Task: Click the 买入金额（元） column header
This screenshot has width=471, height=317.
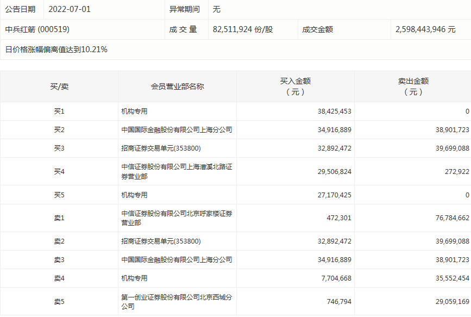Action: 296,86
